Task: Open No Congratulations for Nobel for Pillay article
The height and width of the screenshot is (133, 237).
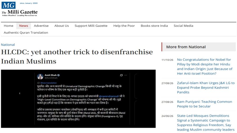Action: (205, 66)
